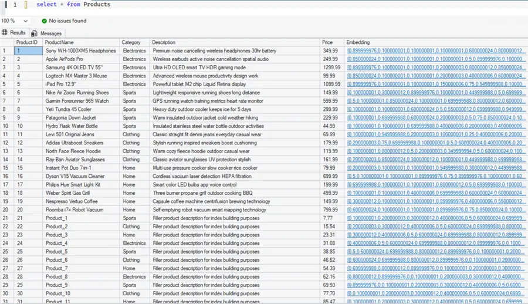Select description 'GPS running watch training metrics heart rate monitor'
The image size is (528, 304).
point(235,101)
